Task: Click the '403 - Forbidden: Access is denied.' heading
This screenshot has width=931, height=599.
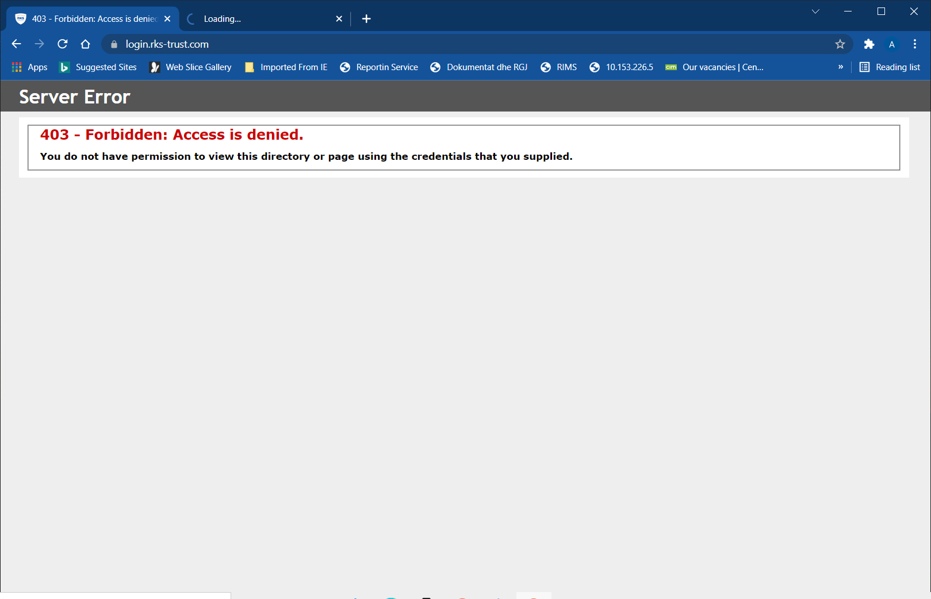Action: click(x=171, y=135)
